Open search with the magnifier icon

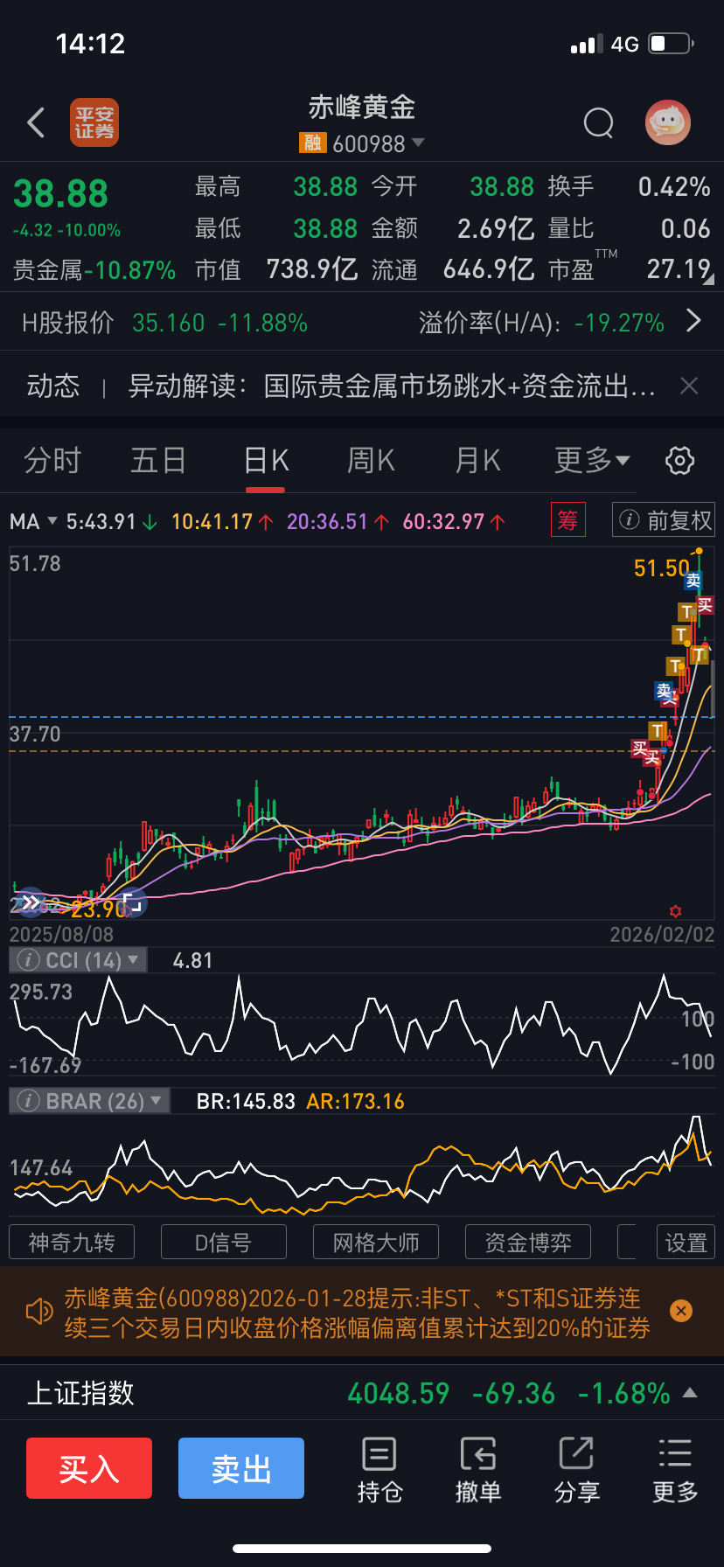[599, 123]
